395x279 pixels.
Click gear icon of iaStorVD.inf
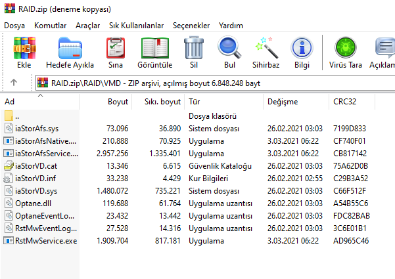(x=8, y=178)
